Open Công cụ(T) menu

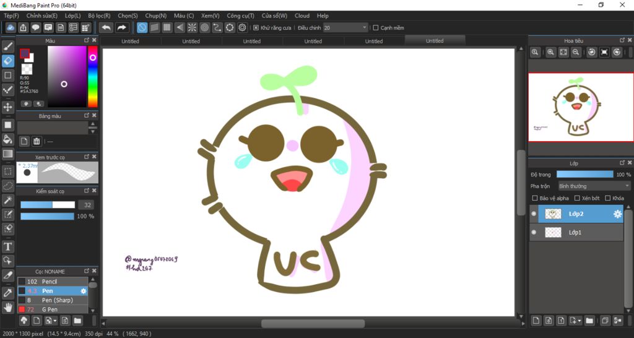click(241, 15)
